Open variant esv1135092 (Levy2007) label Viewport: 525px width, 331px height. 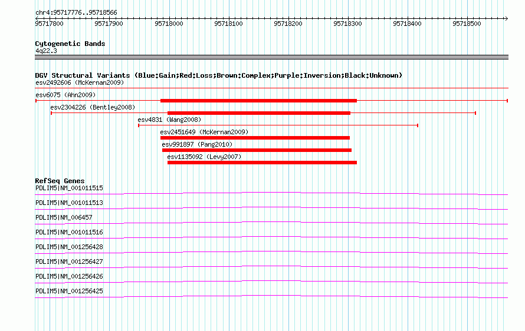204,157
